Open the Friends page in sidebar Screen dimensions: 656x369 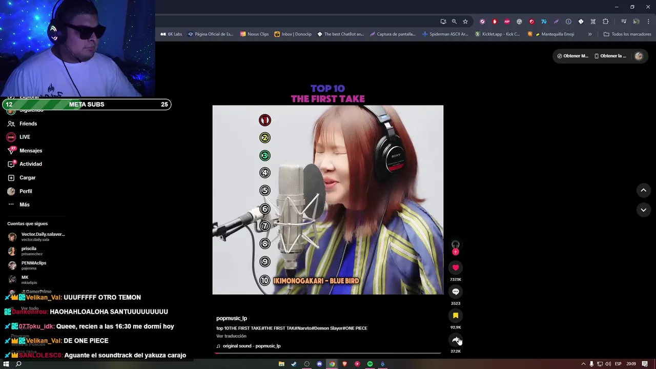[x=22, y=124]
